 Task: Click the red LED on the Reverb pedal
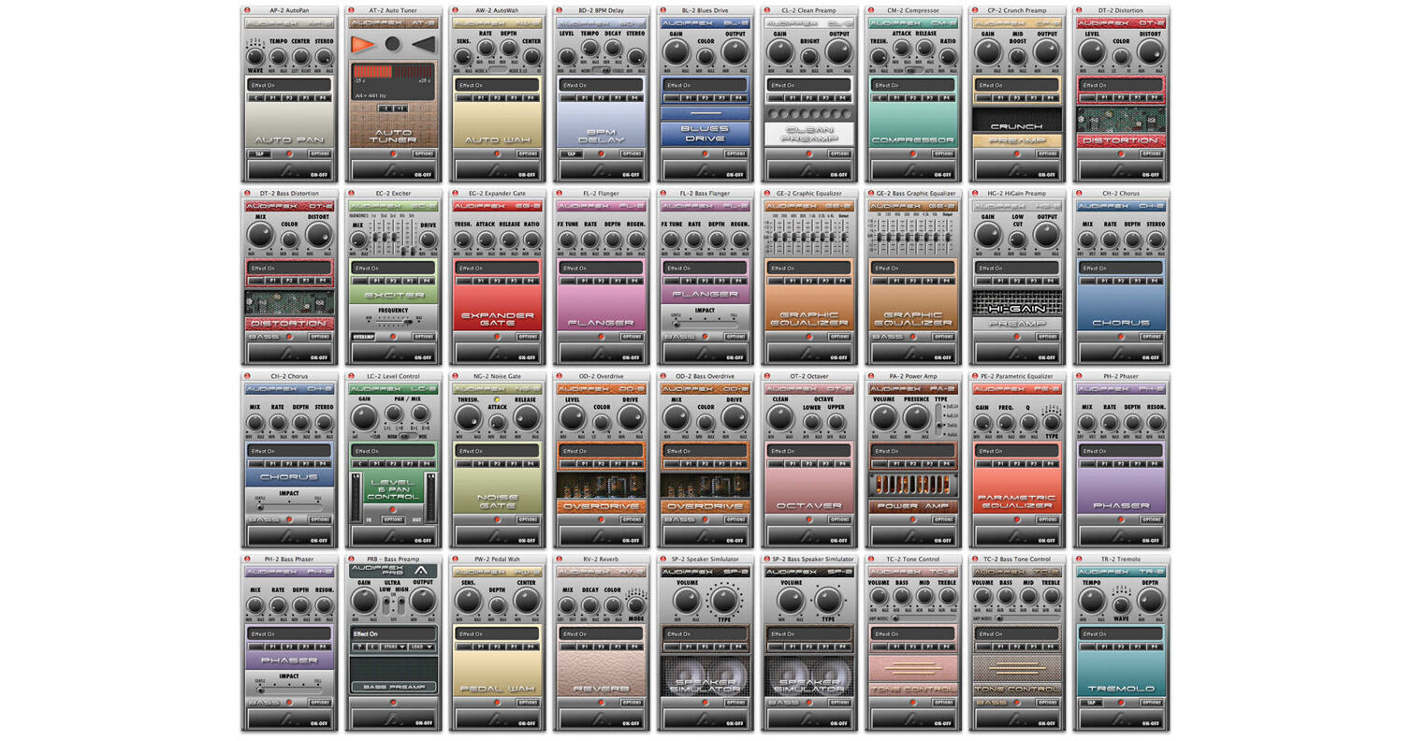point(601,703)
